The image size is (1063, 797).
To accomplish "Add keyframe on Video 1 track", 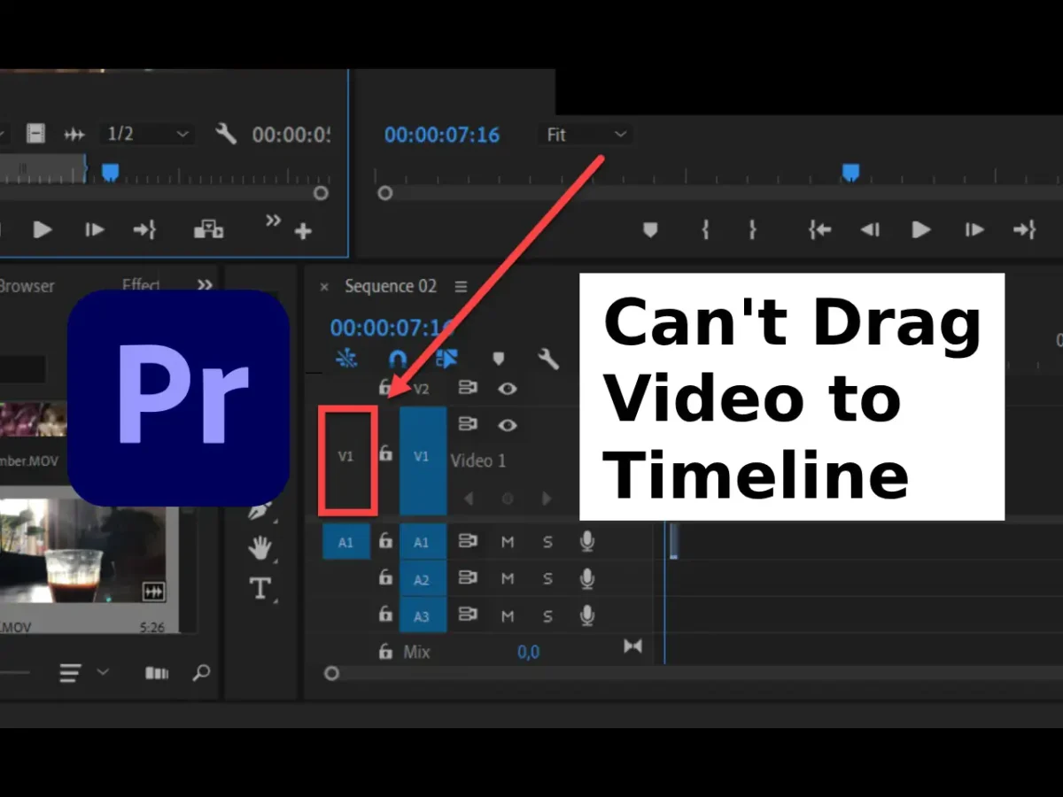I will 508,499.
